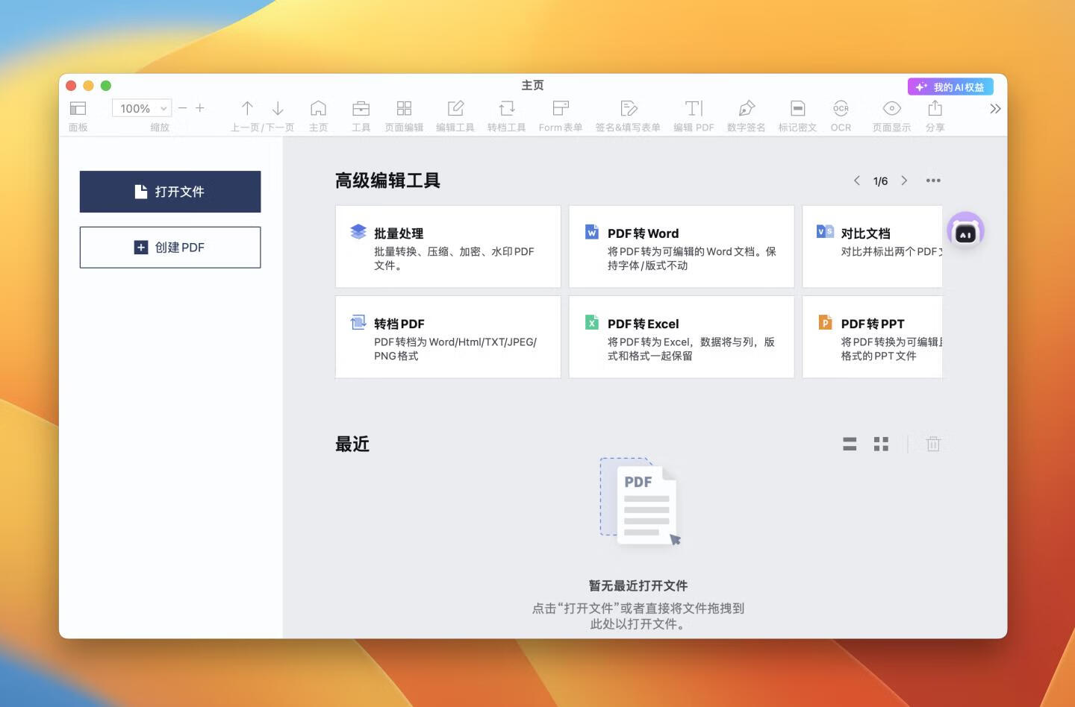Image resolution: width=1075 pixels, height=707 pixels.
Task: Select the Edit Tools icon
Action: (x=455, y=108)
